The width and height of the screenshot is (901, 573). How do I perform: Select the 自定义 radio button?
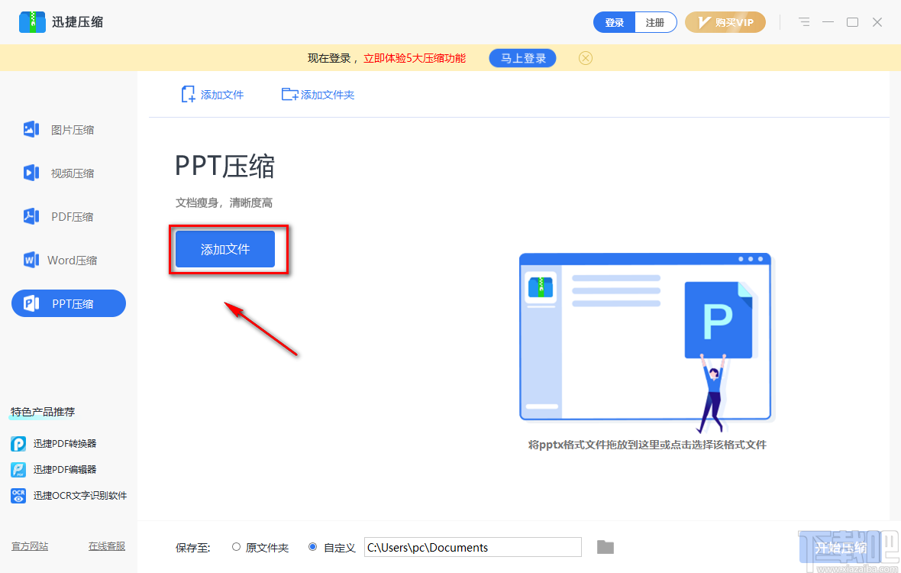312,546
